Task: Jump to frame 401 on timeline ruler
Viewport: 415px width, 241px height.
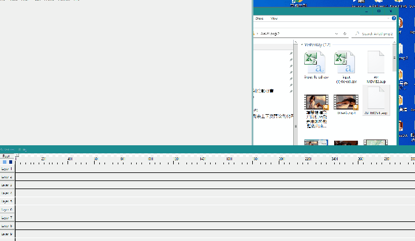Action: tap(70, 159)
